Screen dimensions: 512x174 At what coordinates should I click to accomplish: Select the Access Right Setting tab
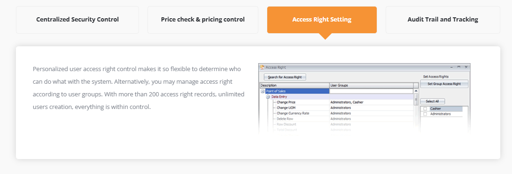(x=322, y=20)
